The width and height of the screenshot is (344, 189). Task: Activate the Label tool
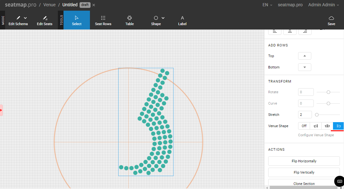coord(182,20)
